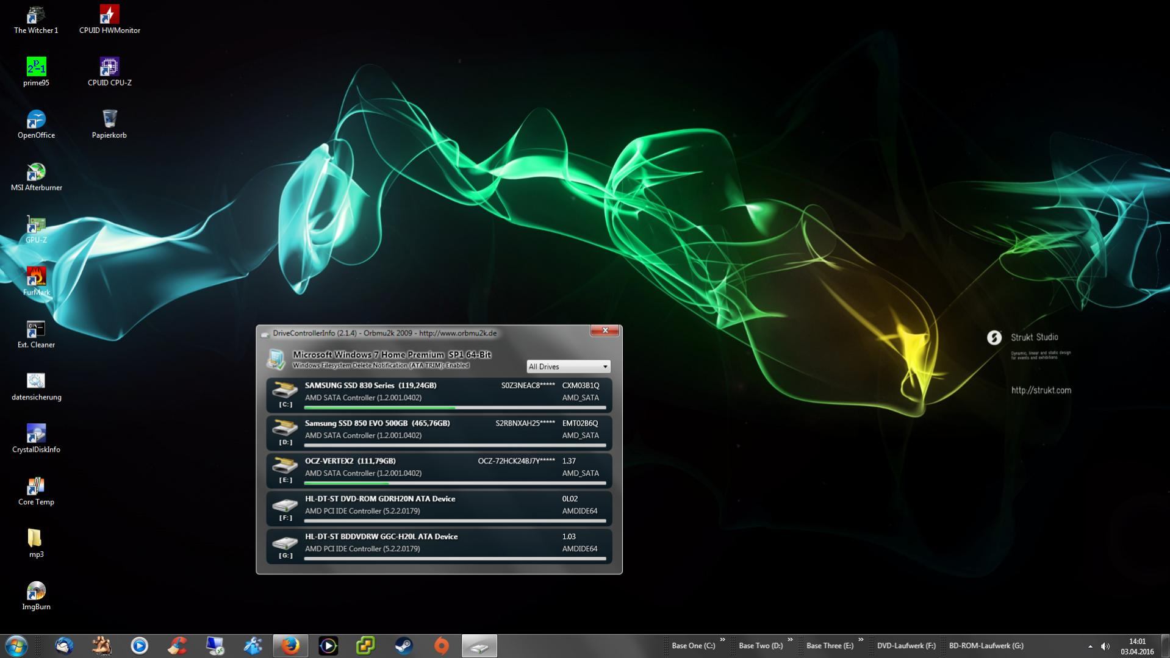Launch FurMark from the desktop

pos(36,282)
